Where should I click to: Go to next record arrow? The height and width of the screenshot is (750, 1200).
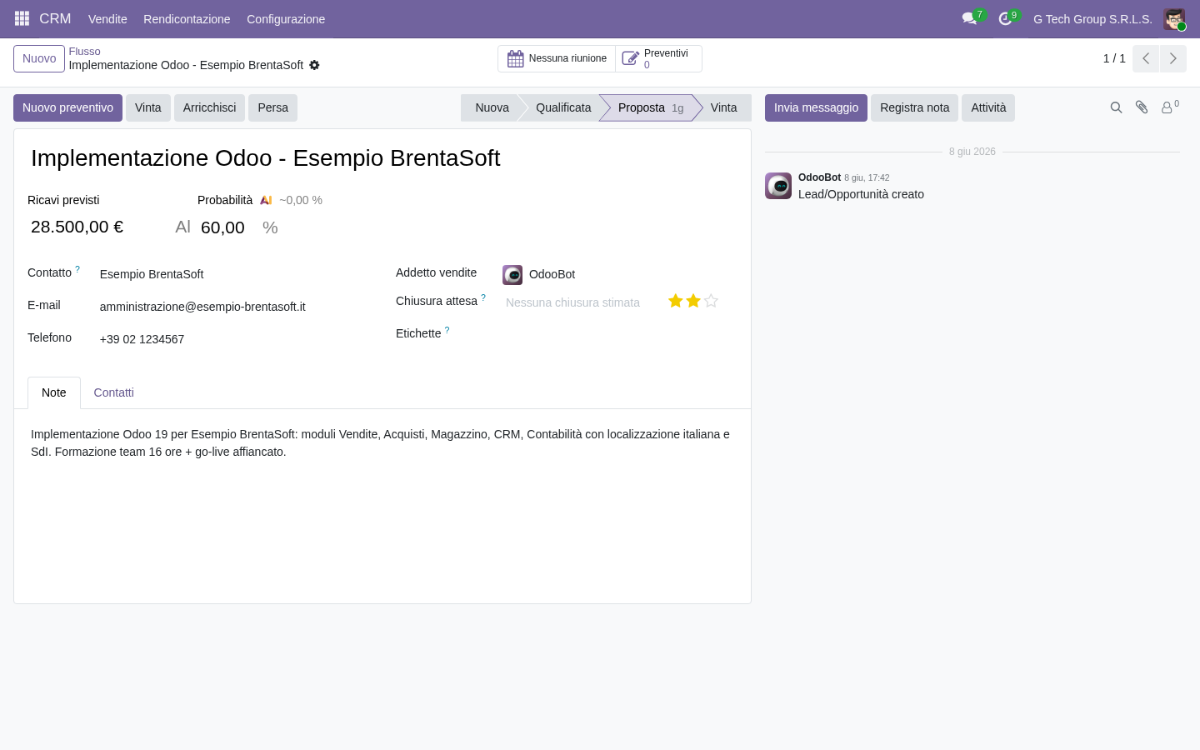point(1173,58)
